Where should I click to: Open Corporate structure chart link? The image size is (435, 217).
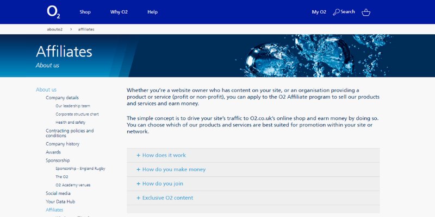click(77, 114)
